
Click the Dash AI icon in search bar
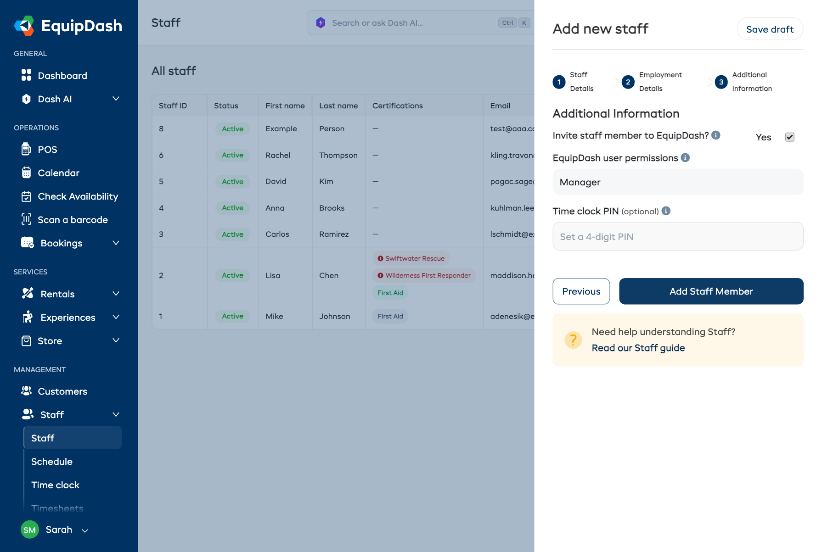pyautogui.click(x=321, y=22)
